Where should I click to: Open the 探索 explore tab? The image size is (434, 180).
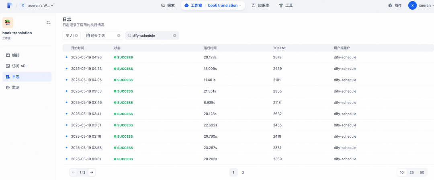click(x=168, y=5)
